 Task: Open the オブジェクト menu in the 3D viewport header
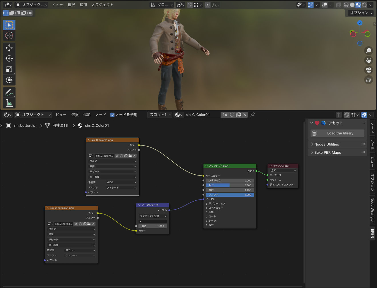102,5
